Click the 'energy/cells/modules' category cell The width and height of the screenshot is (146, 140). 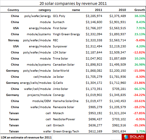36,83
